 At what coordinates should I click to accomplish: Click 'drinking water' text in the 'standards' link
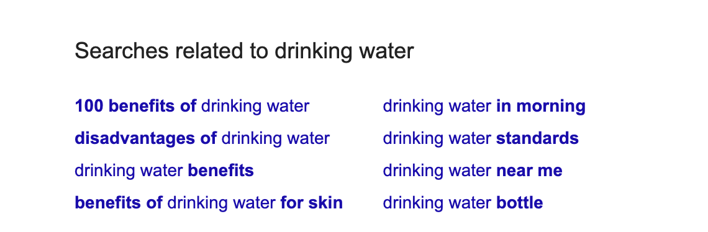click(437, 138)
